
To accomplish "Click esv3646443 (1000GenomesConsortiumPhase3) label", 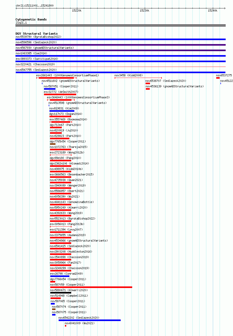I will (x=79, y=97).
